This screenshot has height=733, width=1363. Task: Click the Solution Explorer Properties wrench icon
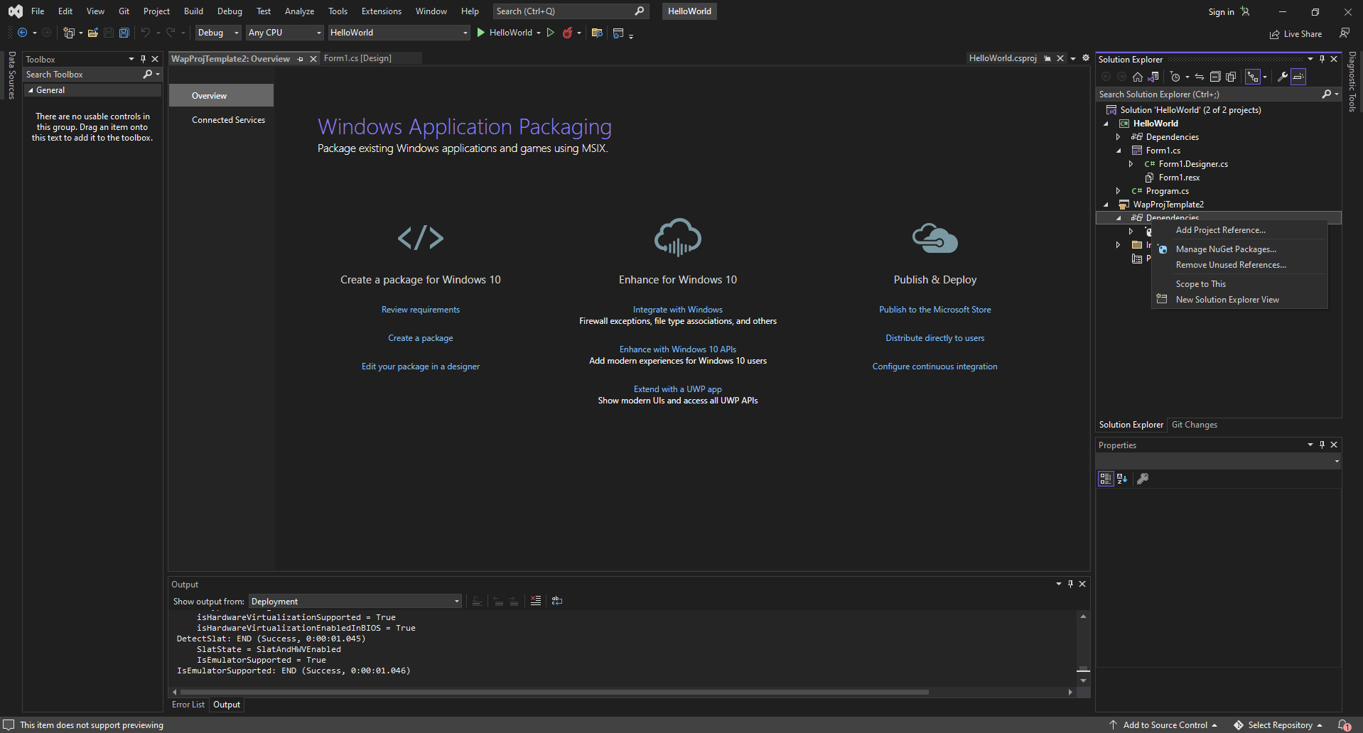[1283, 77]
